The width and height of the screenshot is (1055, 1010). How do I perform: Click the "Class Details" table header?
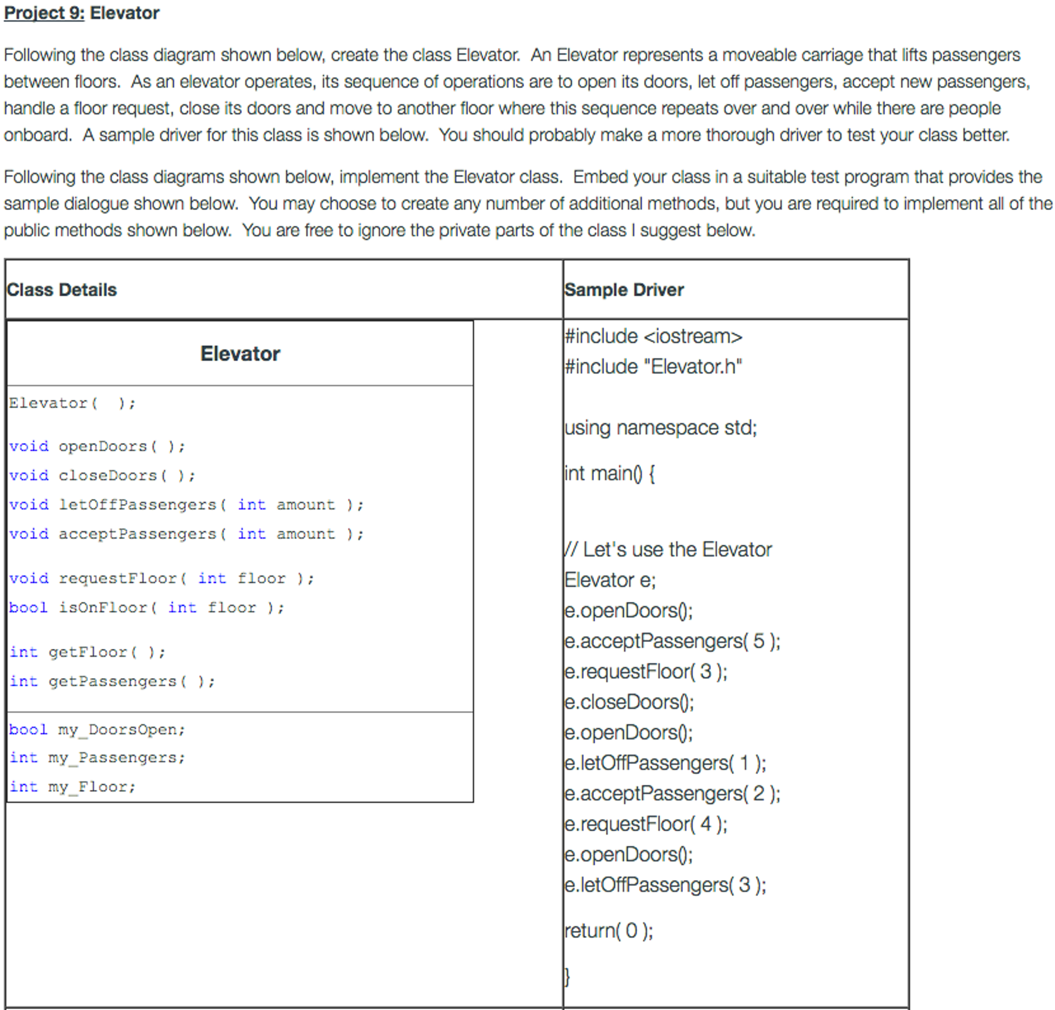click(x=62, y=289)
